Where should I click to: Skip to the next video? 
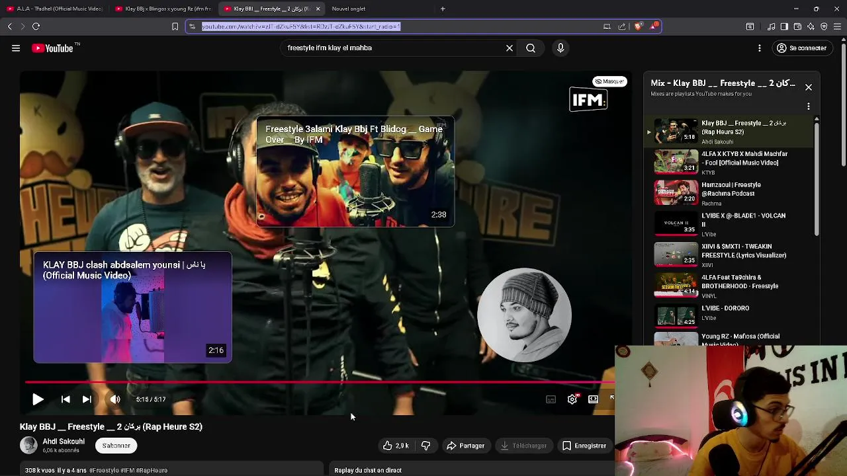point(87,399)
